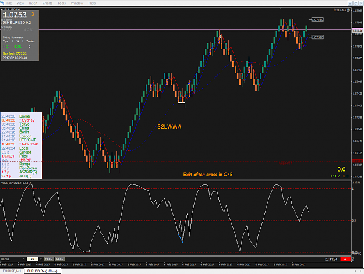
Task: Open the File menu
Action: (x=9, y=3)
